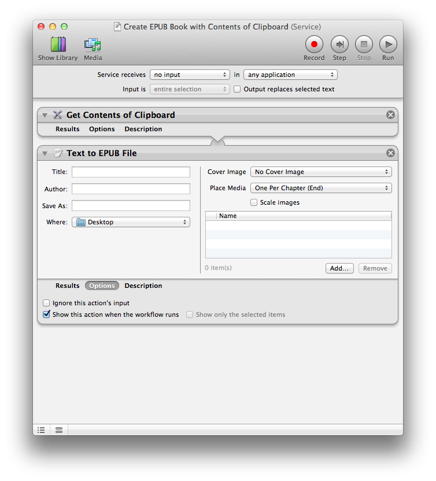Click the Remove media button

pyautogui.click(x=375, y=268)
